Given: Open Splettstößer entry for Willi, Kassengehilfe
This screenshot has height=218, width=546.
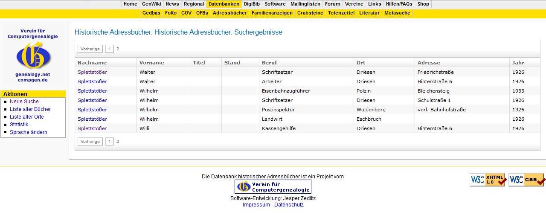Looking at the screenshot, I should point(92,128).
